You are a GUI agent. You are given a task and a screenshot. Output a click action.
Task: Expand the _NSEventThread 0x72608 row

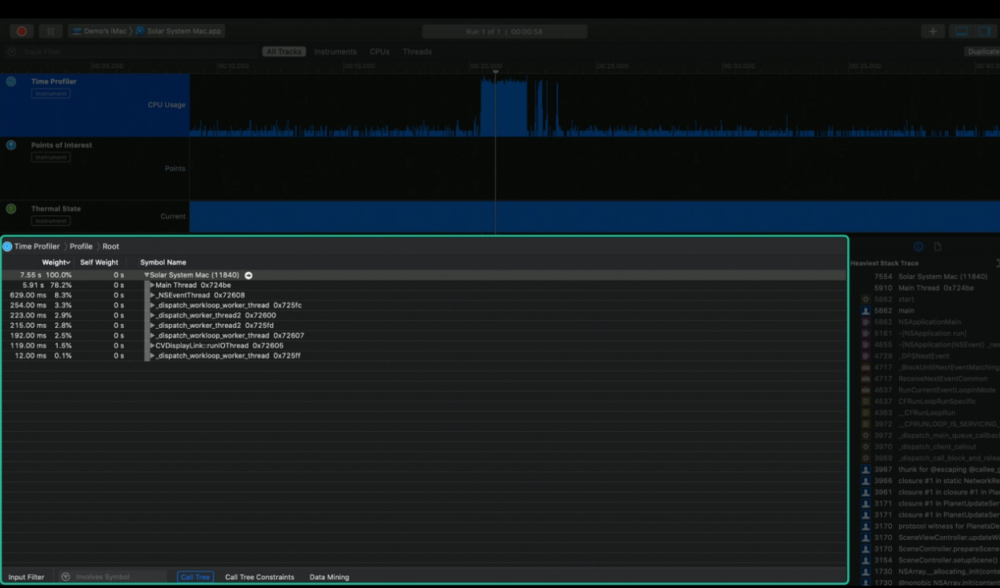click(152, 295)
